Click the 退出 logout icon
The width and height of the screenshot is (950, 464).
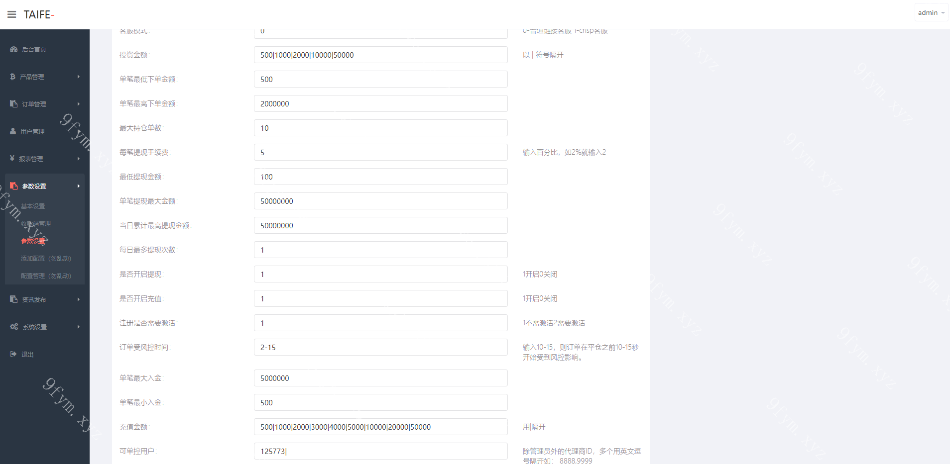[13, 354]
